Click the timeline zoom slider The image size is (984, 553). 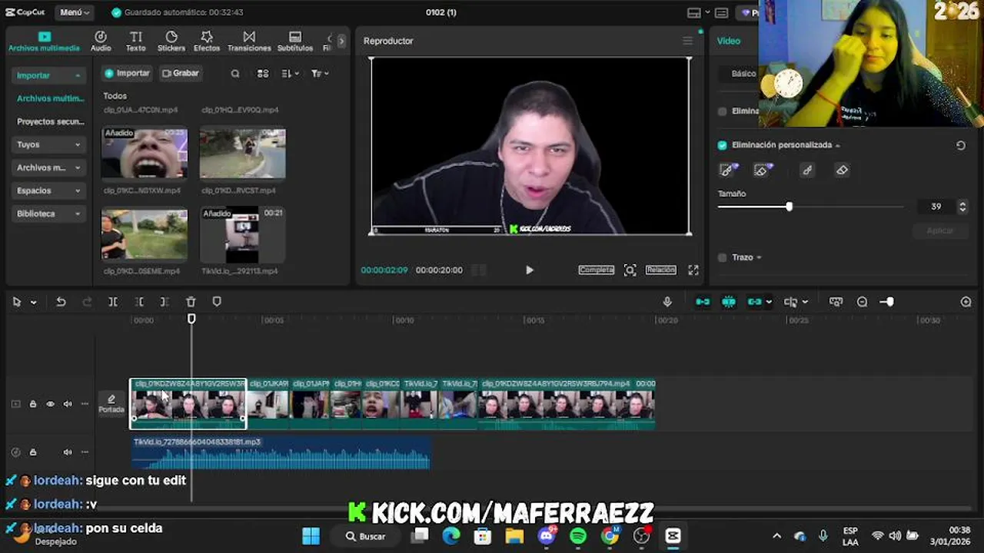[888, 302]
